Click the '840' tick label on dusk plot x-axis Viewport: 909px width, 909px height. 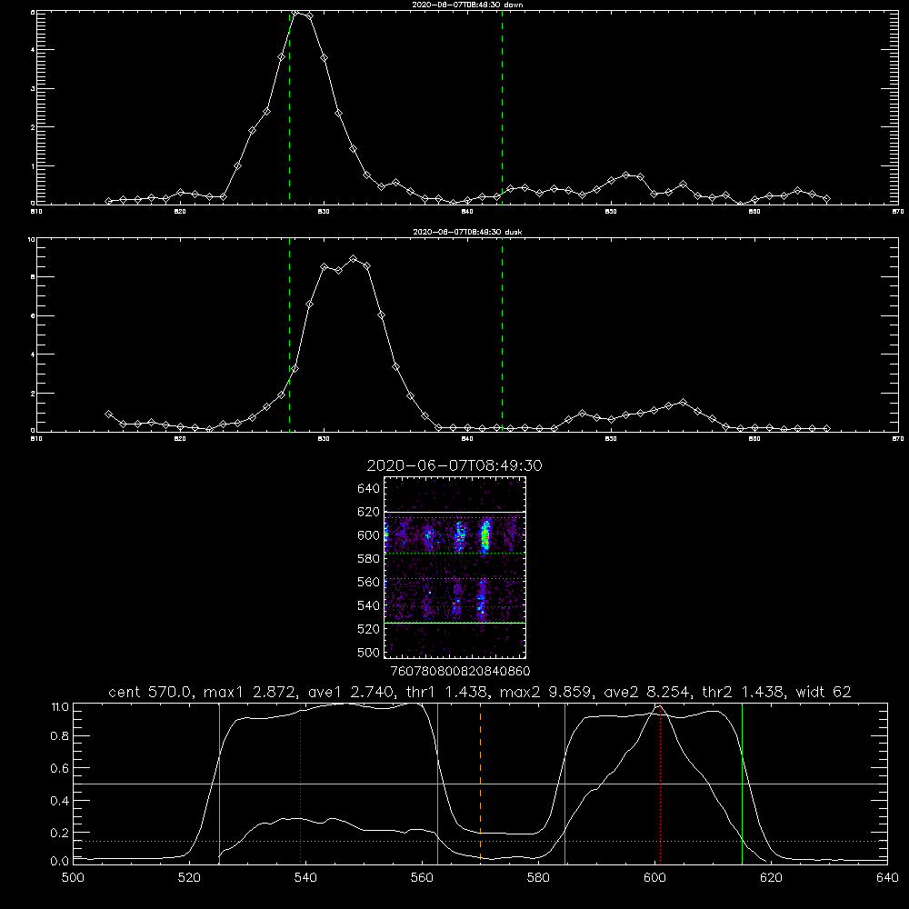pos(467,439)
